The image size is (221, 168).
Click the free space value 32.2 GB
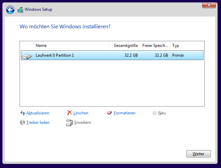[x=161, y=55]
